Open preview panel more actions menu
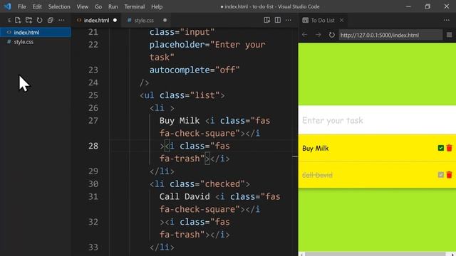 (447, 20)
